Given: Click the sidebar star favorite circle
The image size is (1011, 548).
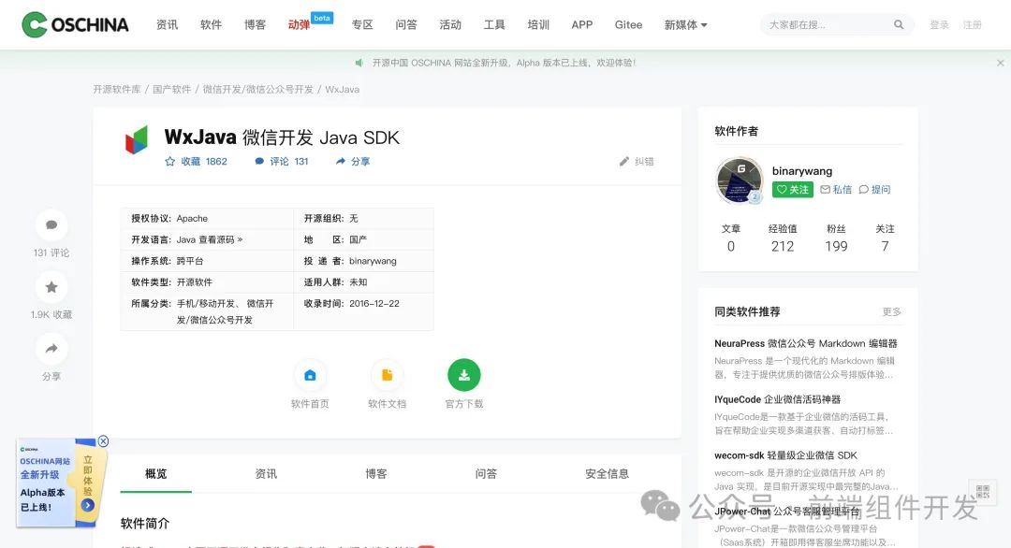Looking at the screenshot, I should tap(51, 286).
